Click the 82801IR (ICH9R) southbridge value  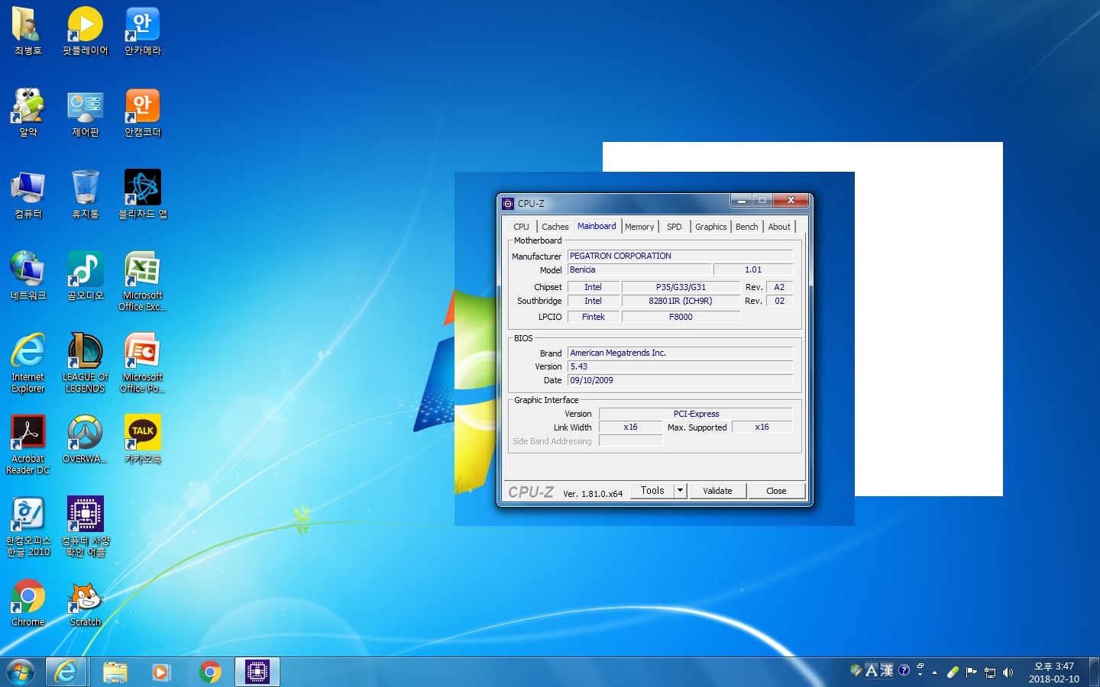coord(681,301)
